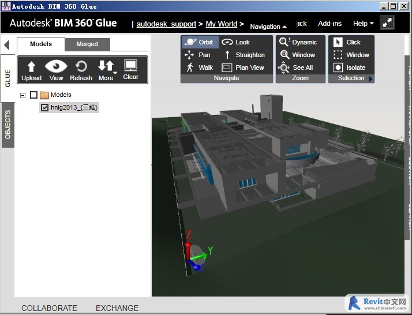
Task: Click the Look tool icon
Action: coord(227,42)
